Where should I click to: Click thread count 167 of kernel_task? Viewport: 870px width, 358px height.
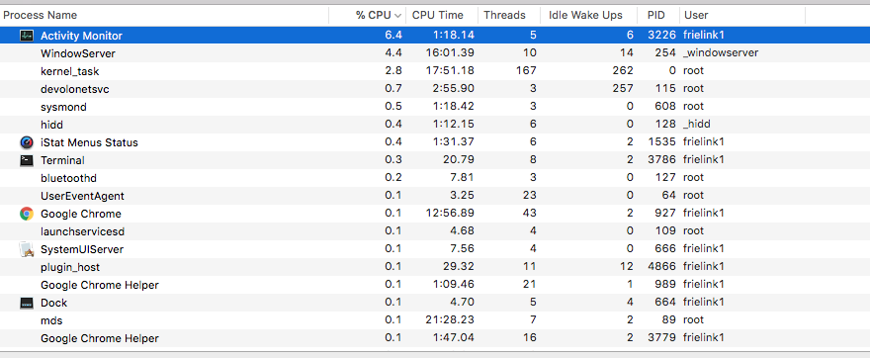526,71
